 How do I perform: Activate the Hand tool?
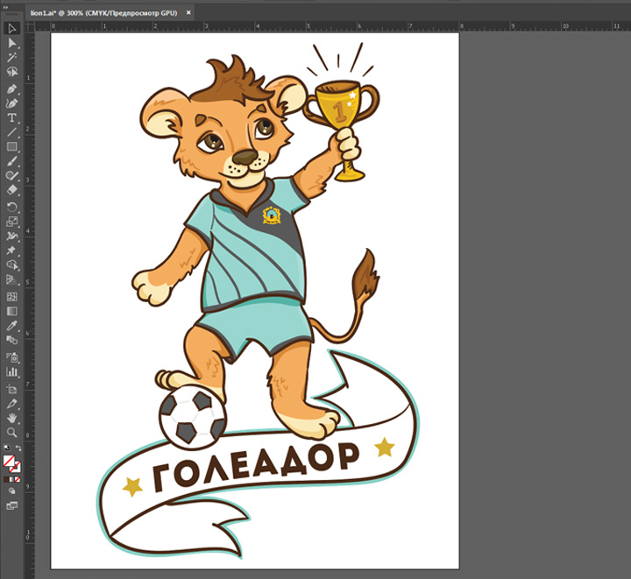coord(12,418)
